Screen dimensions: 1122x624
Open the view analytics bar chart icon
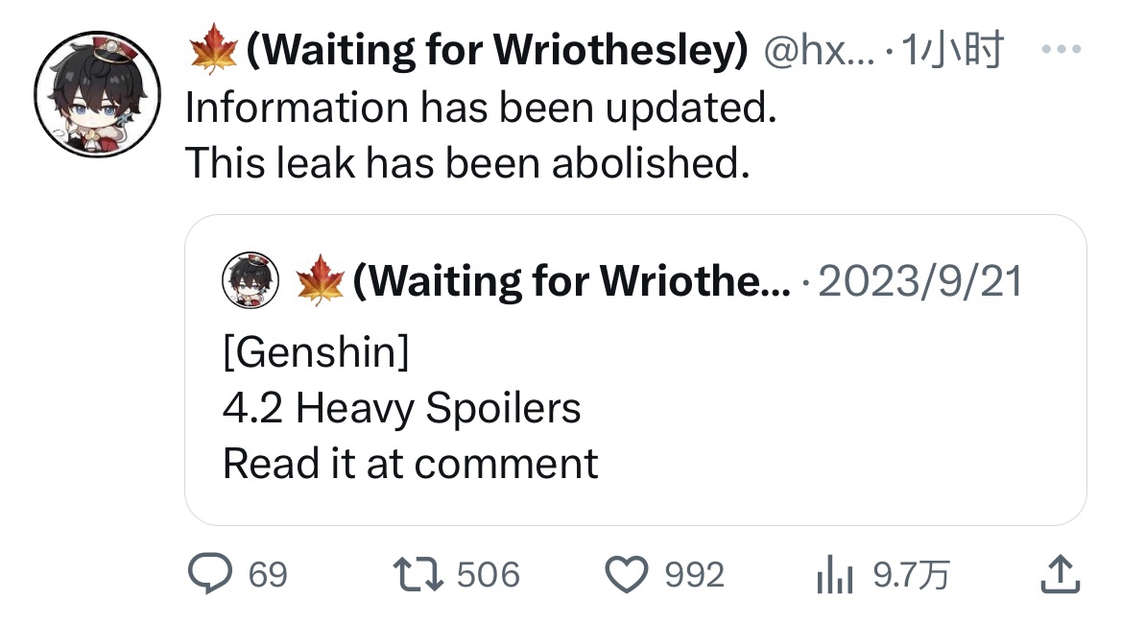click(834, 575)
